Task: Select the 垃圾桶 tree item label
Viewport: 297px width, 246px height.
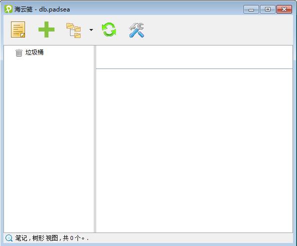Action: 34,52
